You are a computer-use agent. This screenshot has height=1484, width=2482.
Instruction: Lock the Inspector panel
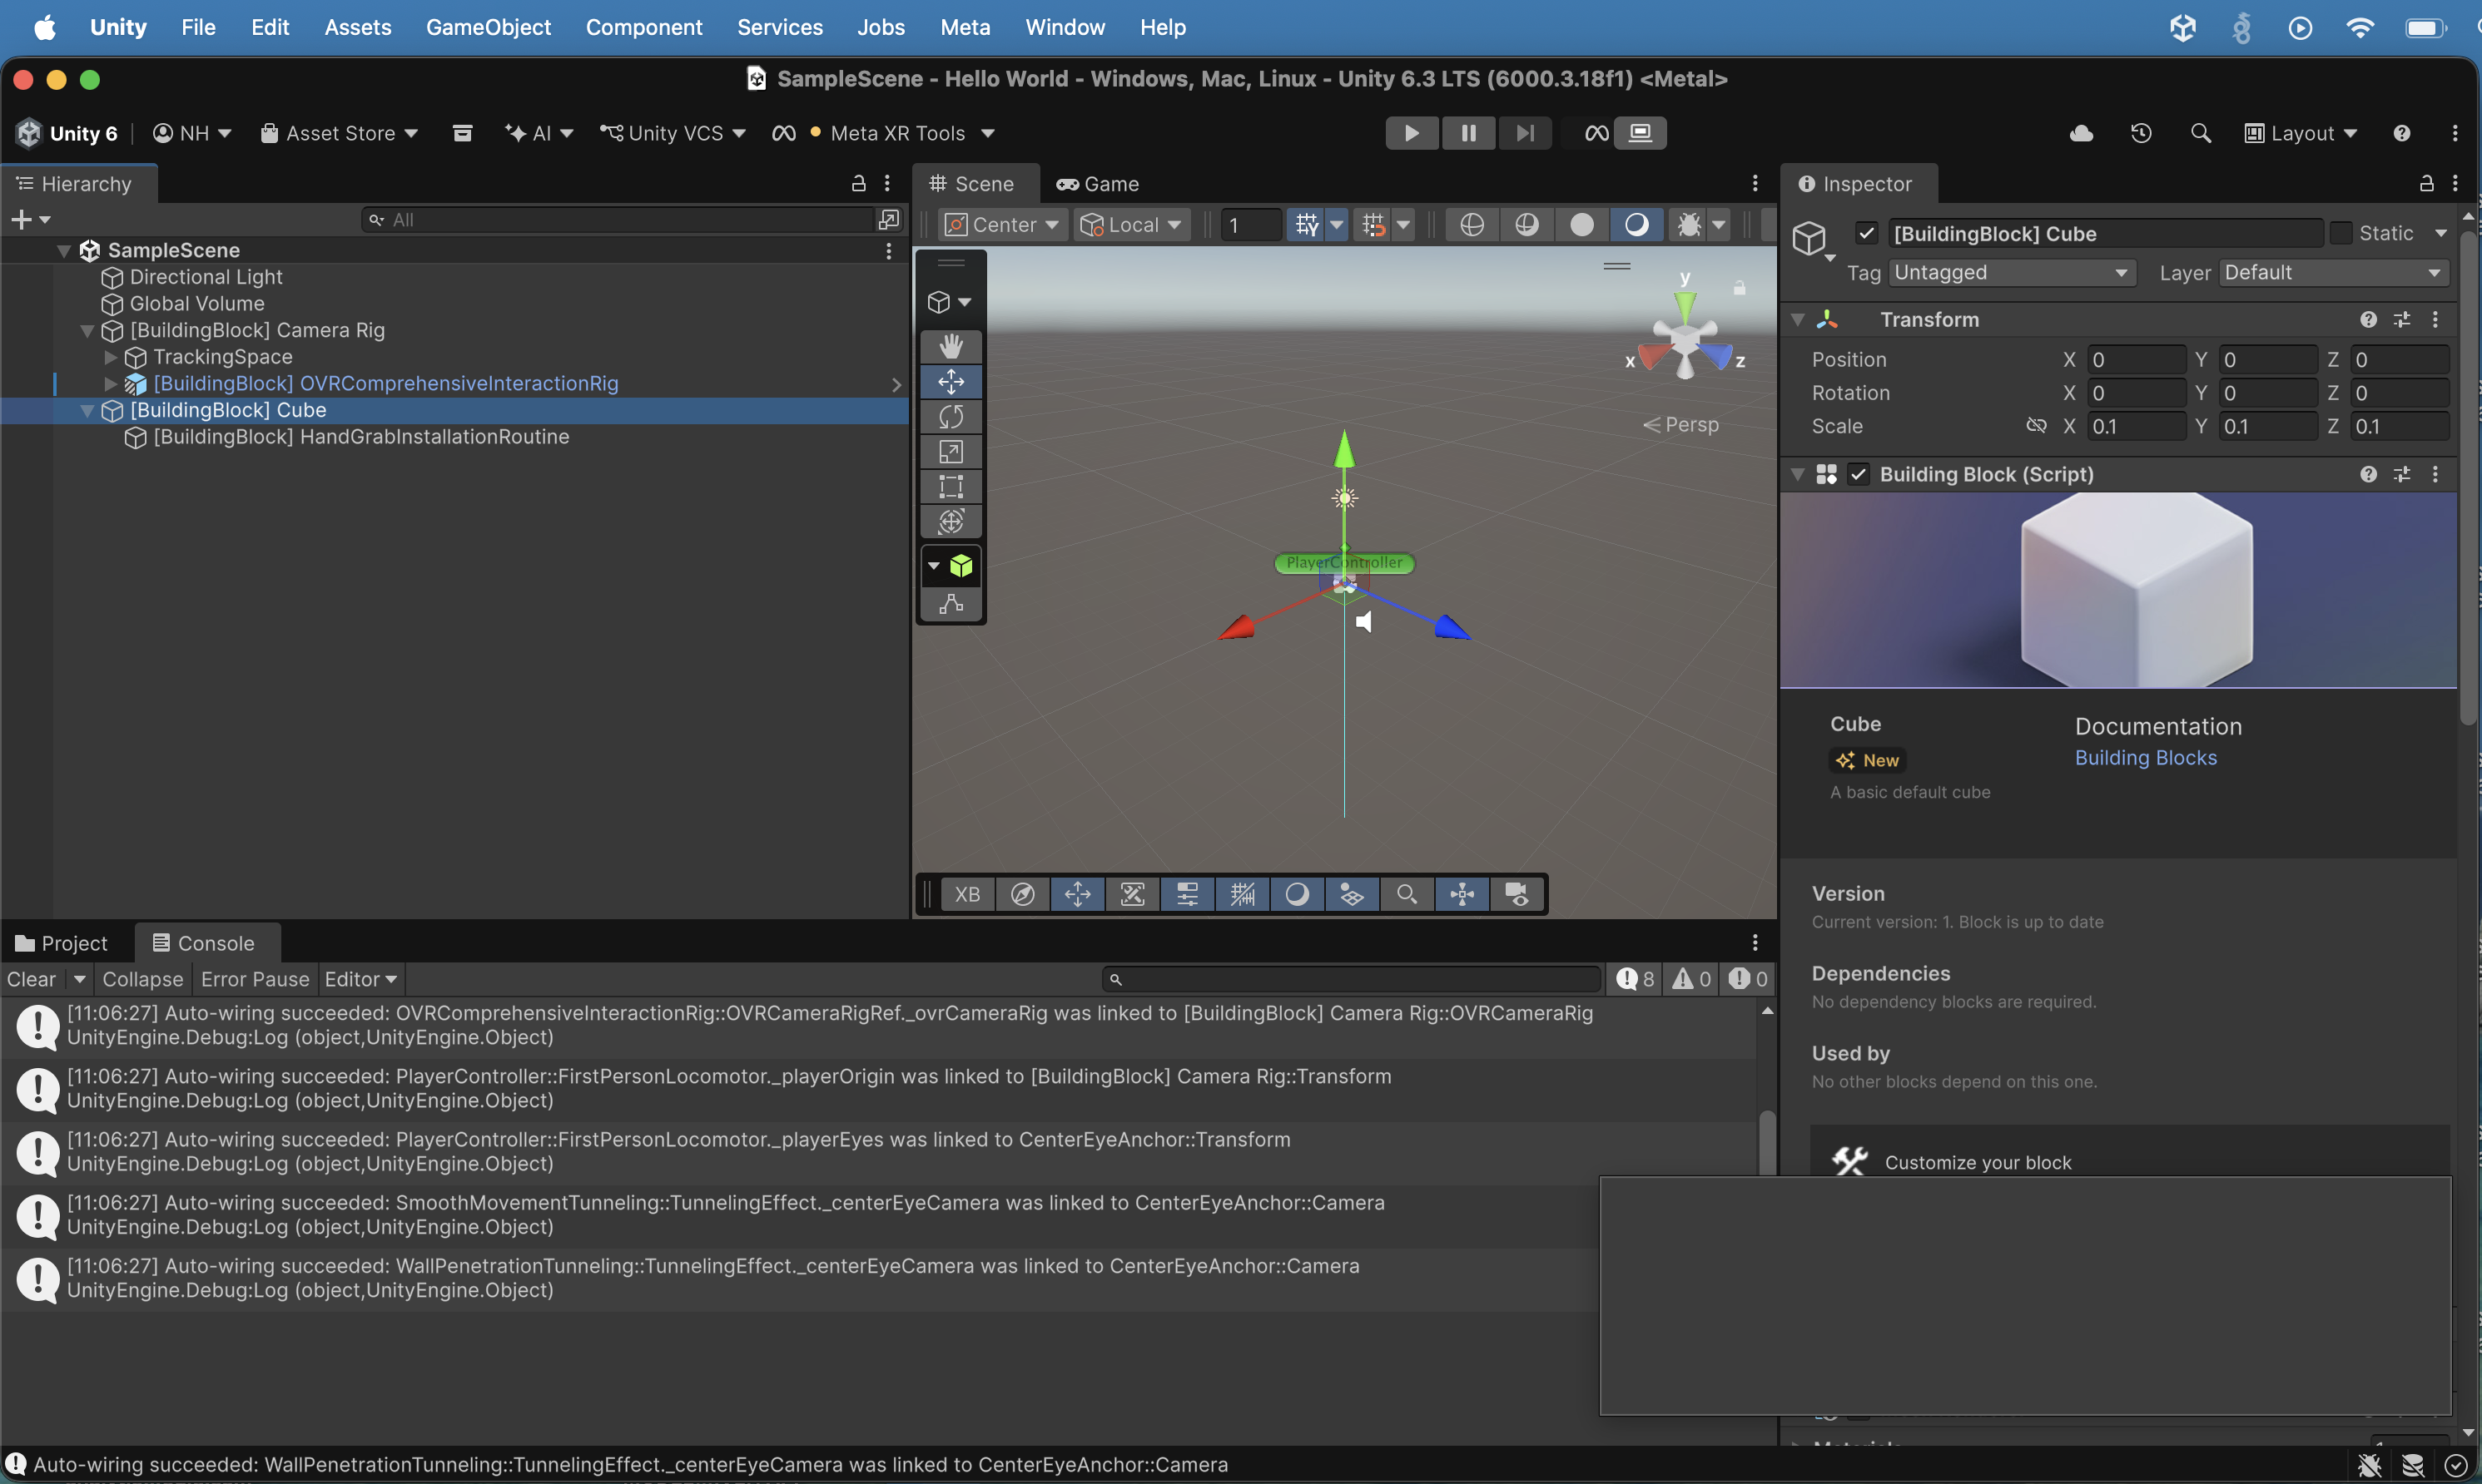2426,183
